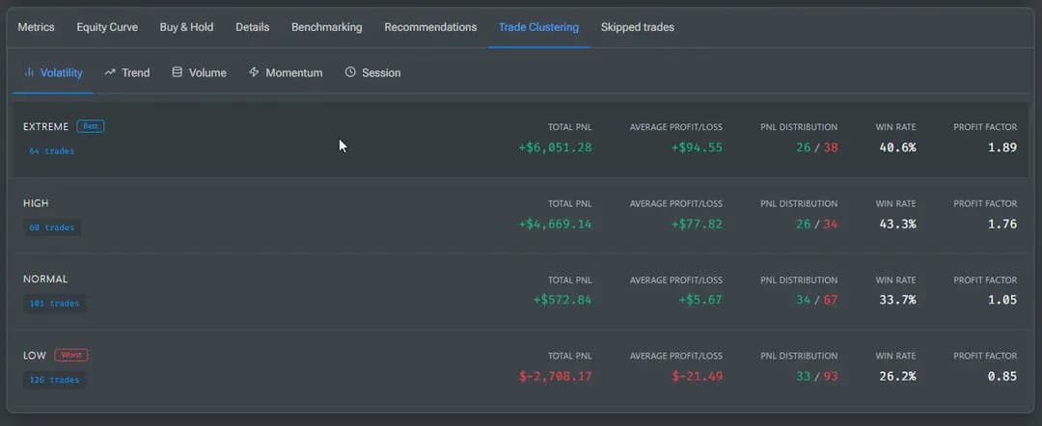Click total PNL +$6,051.28
1042x426 pixels.
(x=555, y=147)
